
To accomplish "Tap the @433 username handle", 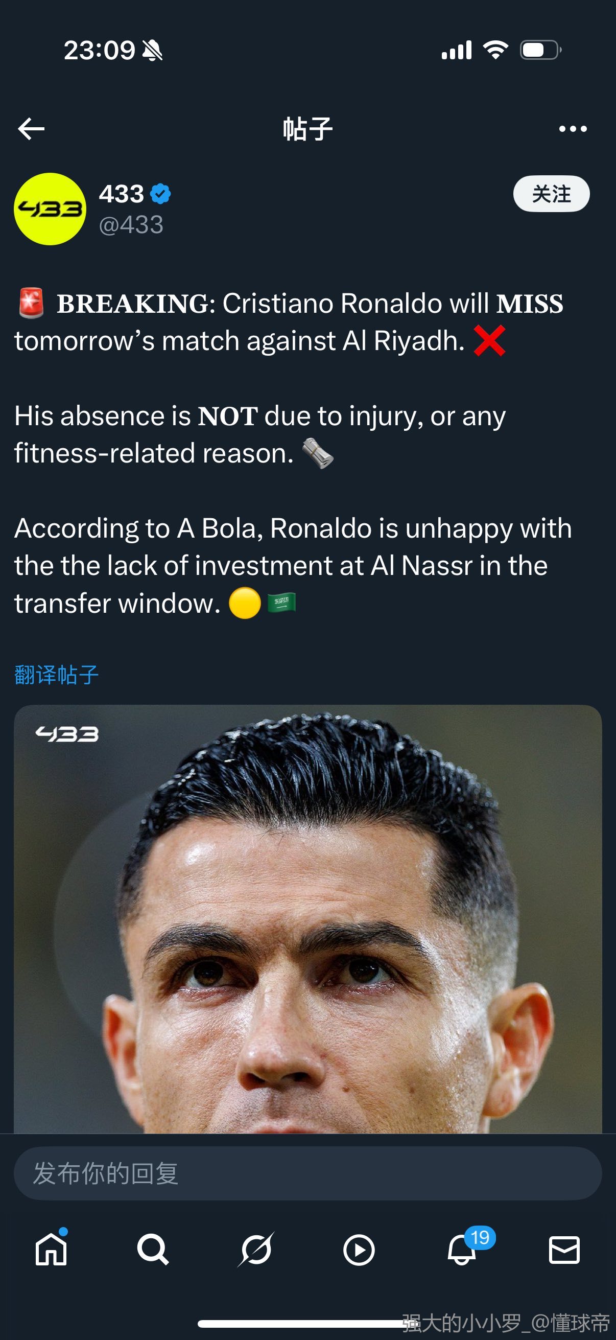I will click(x=131, y=225).
